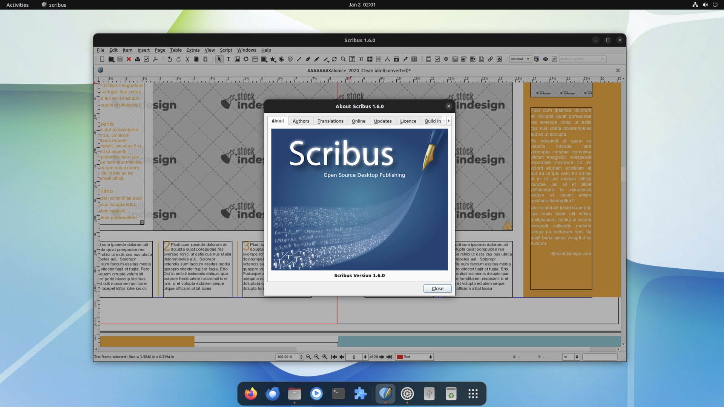Activate the Zoom magnifier tool

(x=343, y=59)
